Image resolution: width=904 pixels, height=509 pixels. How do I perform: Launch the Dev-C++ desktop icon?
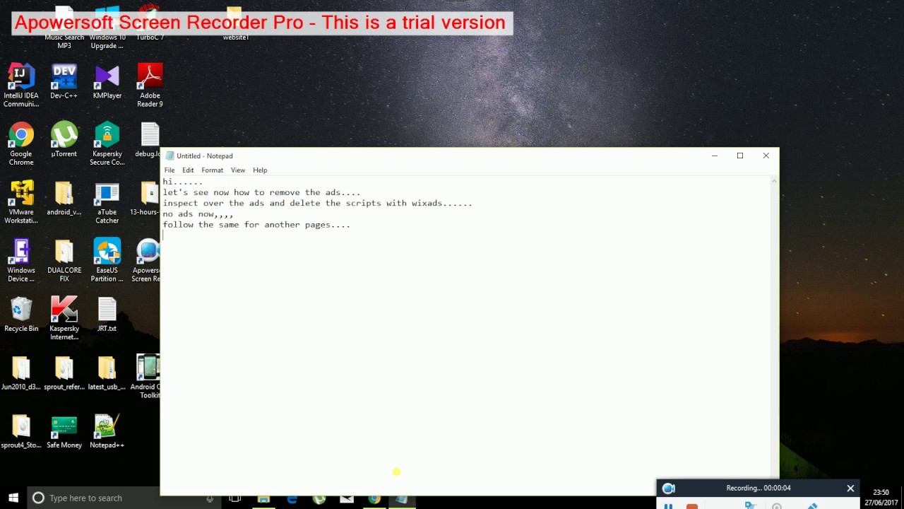click(x=64, y=82)
